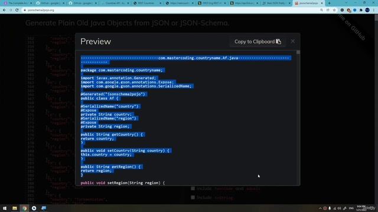
Task: Open the Chrome extensions puzzle icon
Action: click(x=361, y=10)
